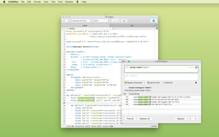Click the line wrap toggle toolbar icon
Screen dimensions: 219x137
(124, 21)
